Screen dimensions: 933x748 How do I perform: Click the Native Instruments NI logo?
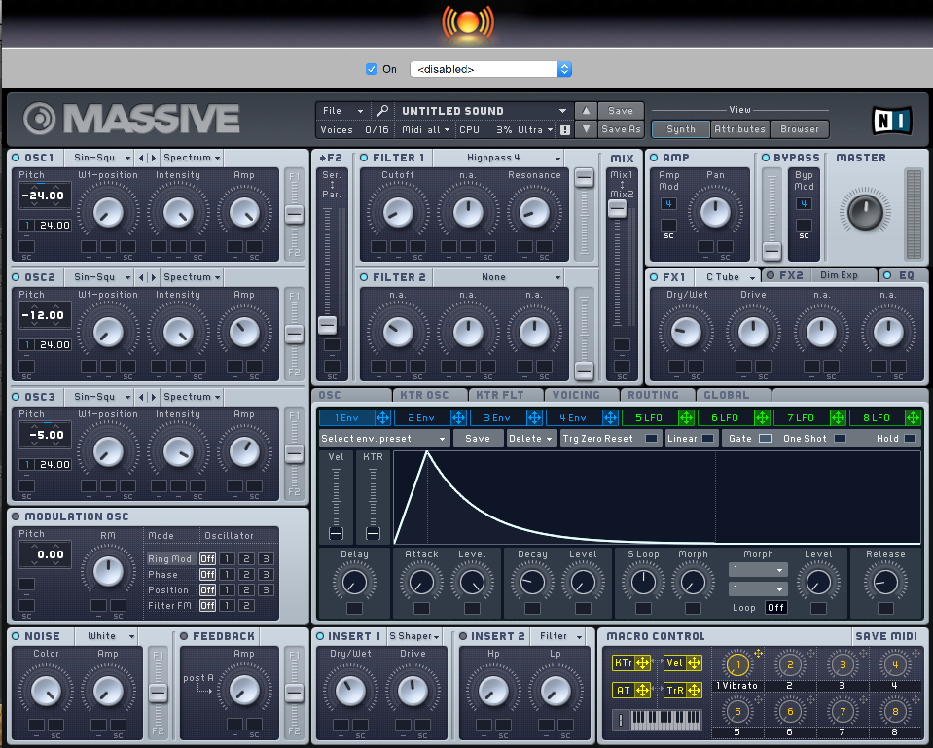tap(892, 120)
